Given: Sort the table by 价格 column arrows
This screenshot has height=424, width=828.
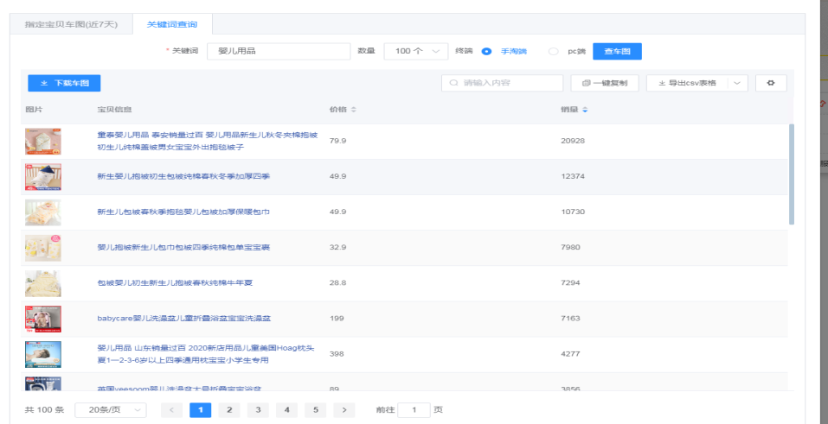Looking at the screenshot, I should click(x=353, y=110).
